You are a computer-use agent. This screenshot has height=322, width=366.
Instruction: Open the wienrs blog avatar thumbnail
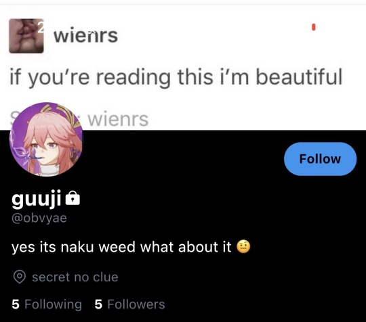(26, 36)
